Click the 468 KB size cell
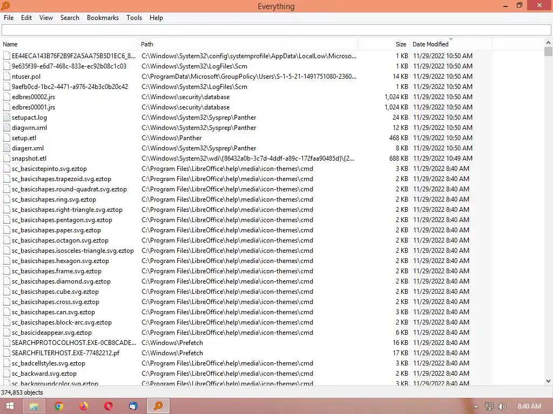 399,137
